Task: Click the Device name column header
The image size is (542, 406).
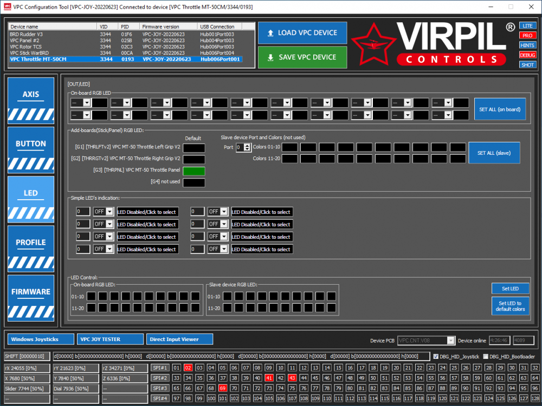Action: click(53, 27)
